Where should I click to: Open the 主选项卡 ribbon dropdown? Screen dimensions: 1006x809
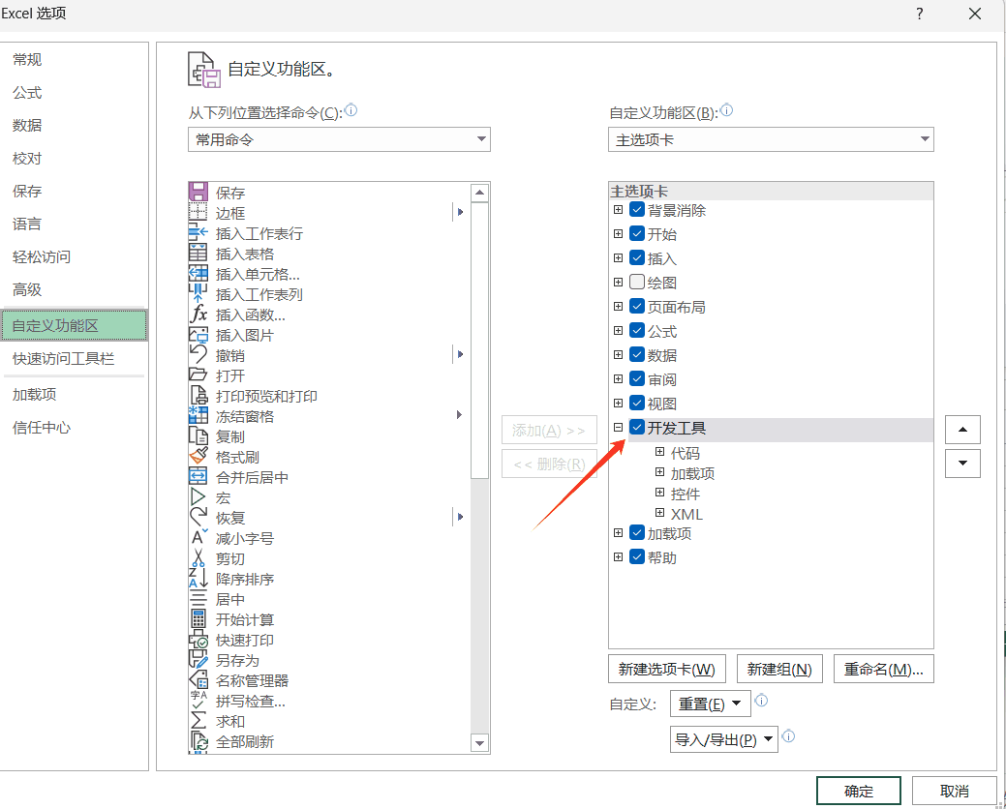coord(771,139)
